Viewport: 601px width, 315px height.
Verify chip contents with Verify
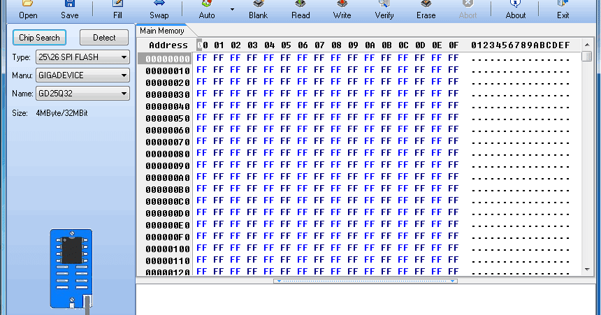point(384,10)
